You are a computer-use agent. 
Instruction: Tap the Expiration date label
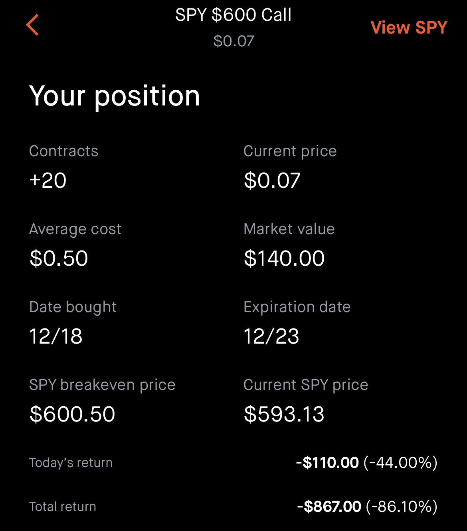click(297, 307)
